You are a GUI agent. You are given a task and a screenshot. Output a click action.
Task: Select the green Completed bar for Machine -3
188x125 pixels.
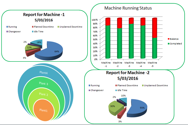pos(131,41)
